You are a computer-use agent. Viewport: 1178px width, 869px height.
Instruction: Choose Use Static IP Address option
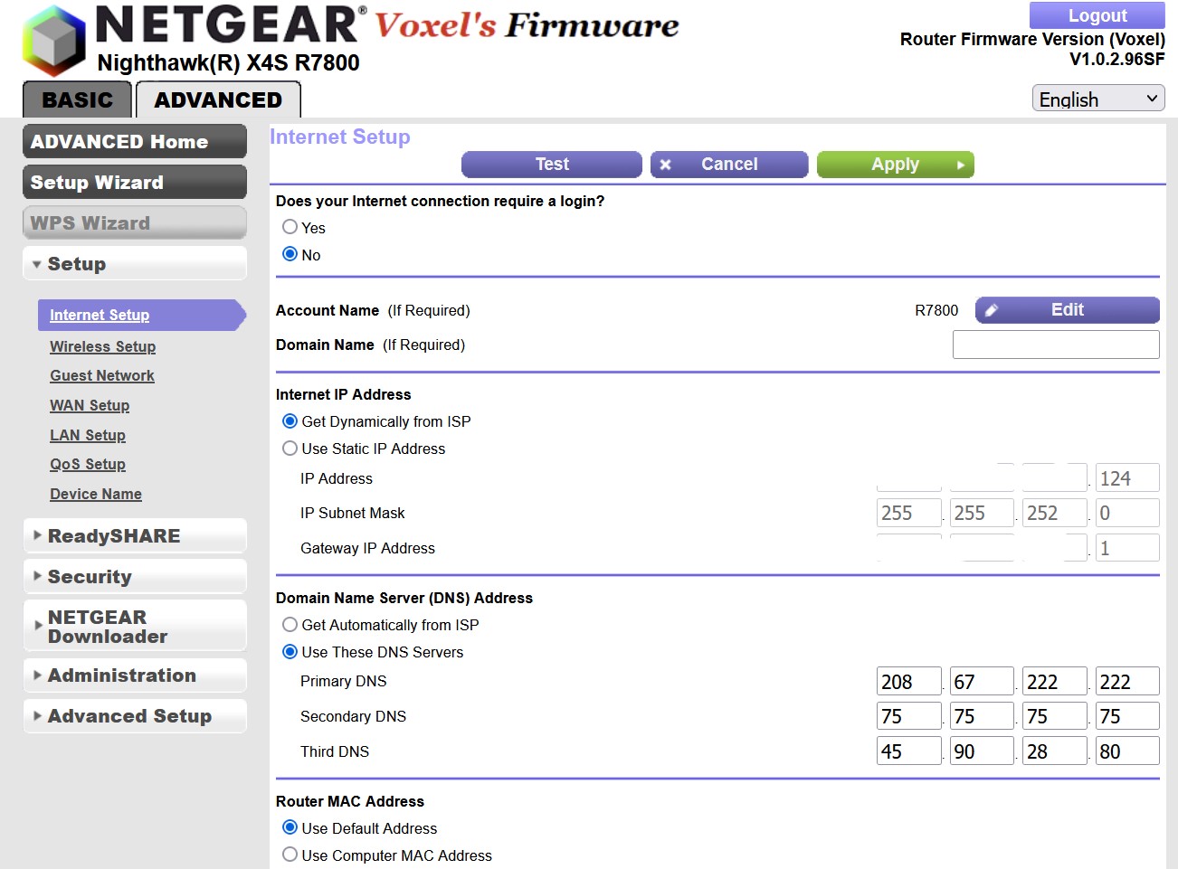[290, 449]
